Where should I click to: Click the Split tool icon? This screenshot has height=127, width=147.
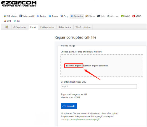tap(99, 16)
